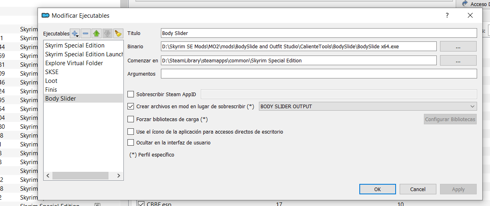Click the Steam AppID text field
The image size is (490, 206).
[x=339, y=94]
